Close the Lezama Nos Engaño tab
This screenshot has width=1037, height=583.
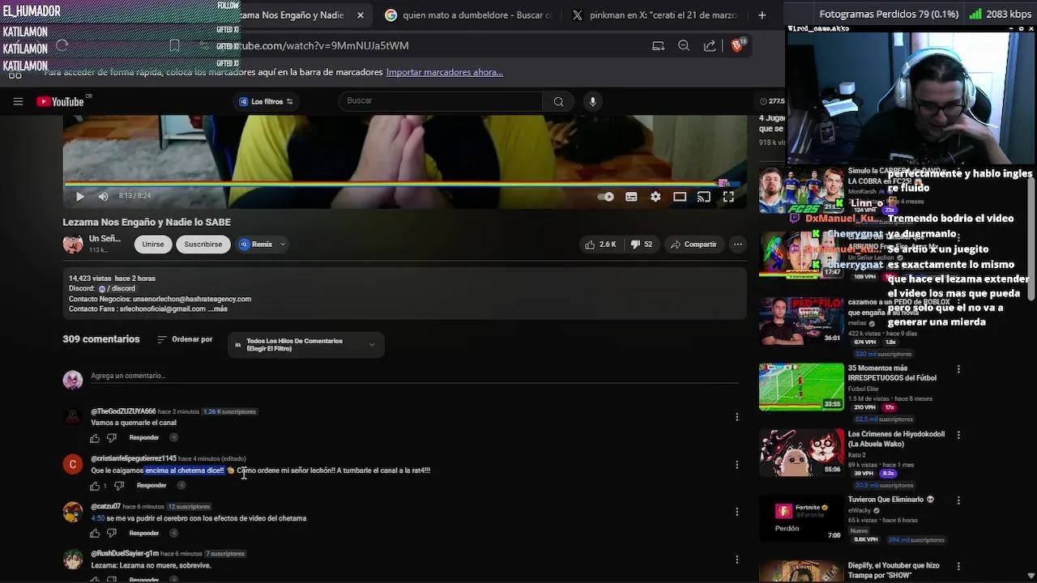361,15
